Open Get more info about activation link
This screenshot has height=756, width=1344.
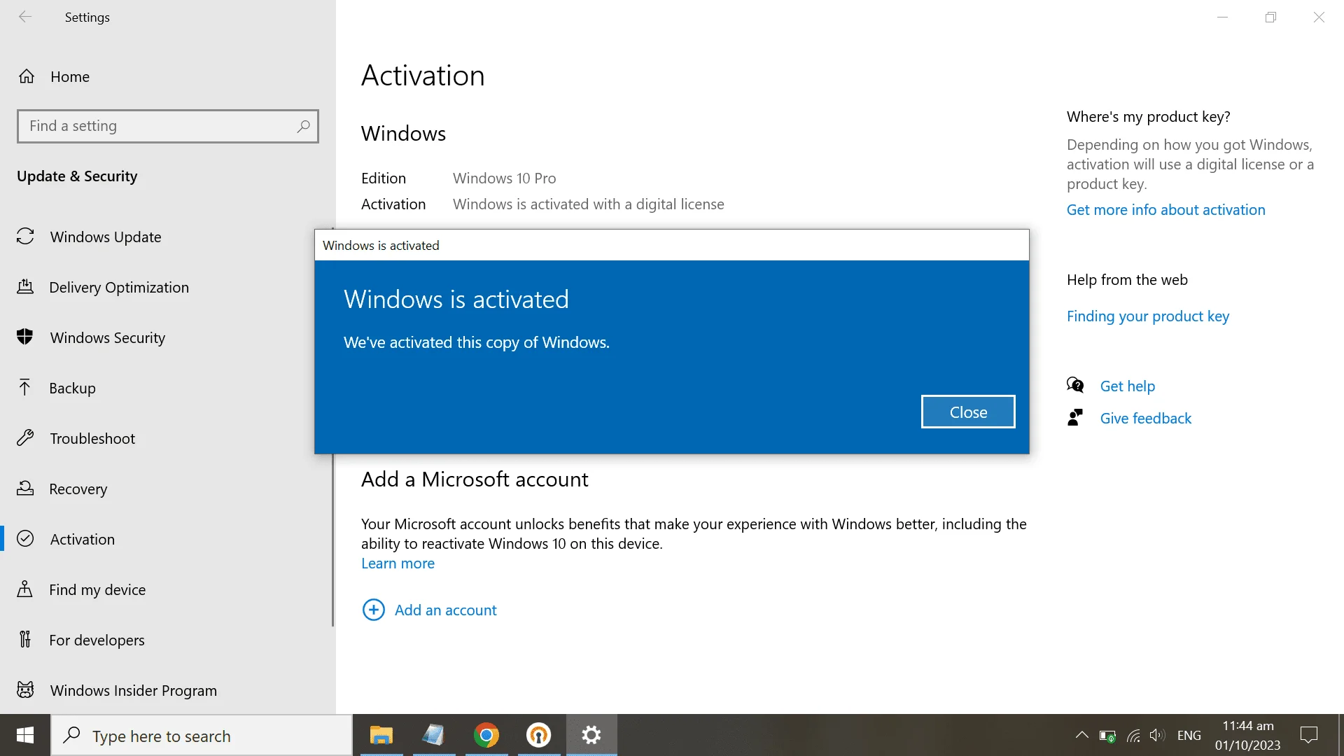pyautogui.click(x=1165, y=209)
